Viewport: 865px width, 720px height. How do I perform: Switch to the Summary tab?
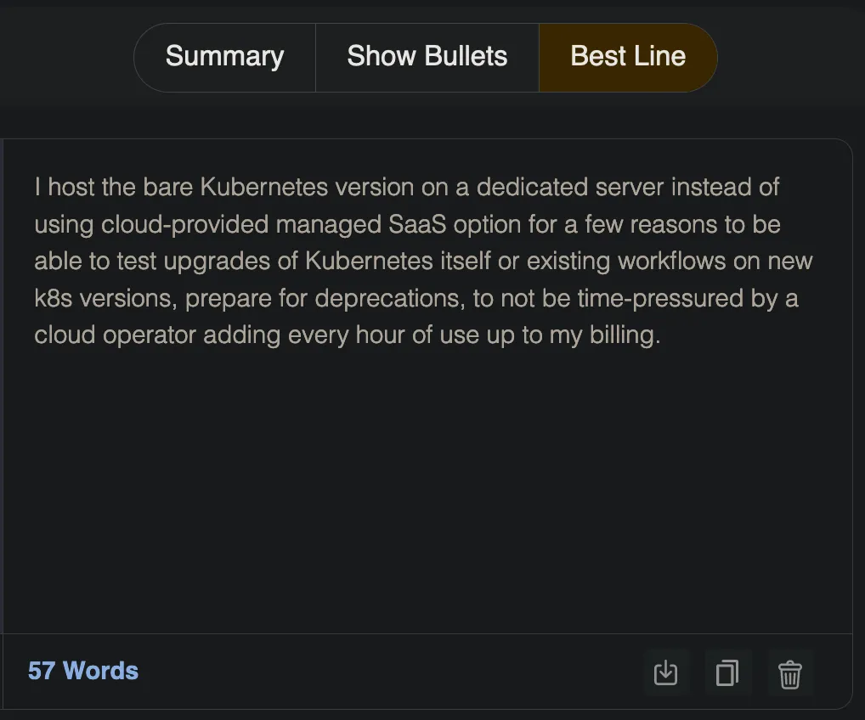tap(224, 57)
